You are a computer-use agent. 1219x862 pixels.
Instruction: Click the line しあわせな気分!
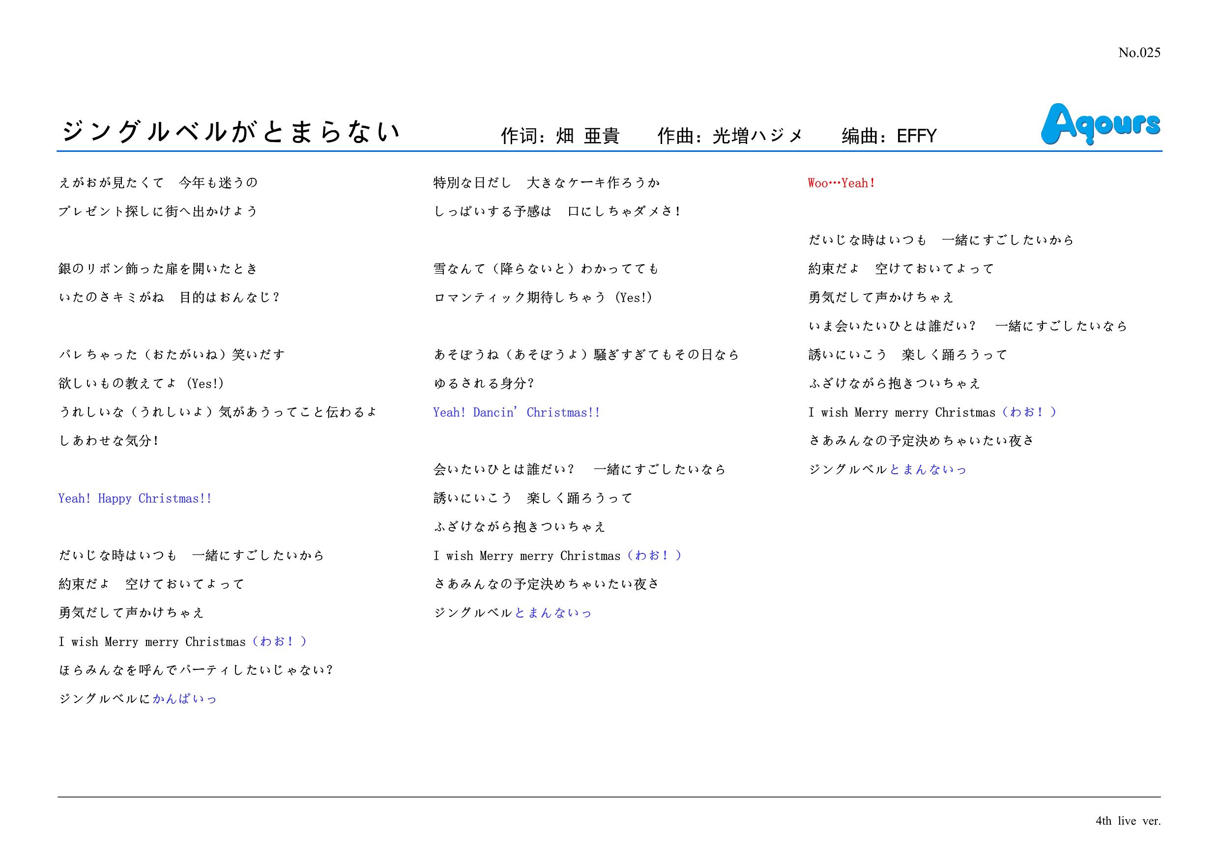(x=109, y=441)
